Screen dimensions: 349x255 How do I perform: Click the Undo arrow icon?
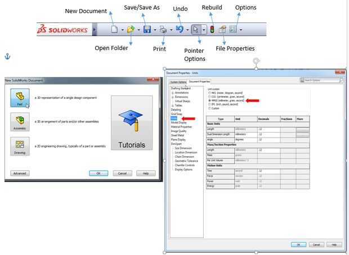click(x=180, y=29)
